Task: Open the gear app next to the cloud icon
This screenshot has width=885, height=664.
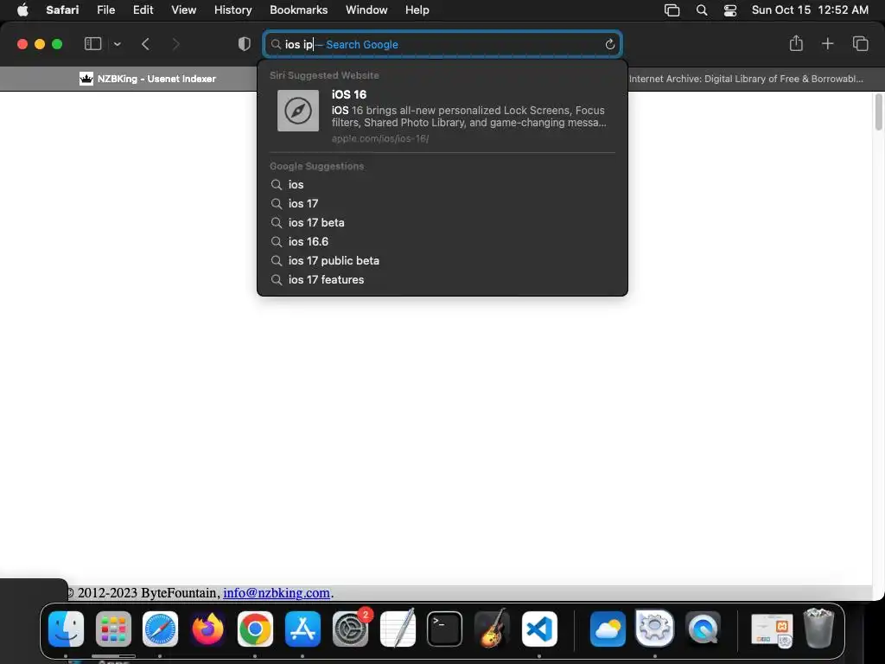Action: [655, 628]
